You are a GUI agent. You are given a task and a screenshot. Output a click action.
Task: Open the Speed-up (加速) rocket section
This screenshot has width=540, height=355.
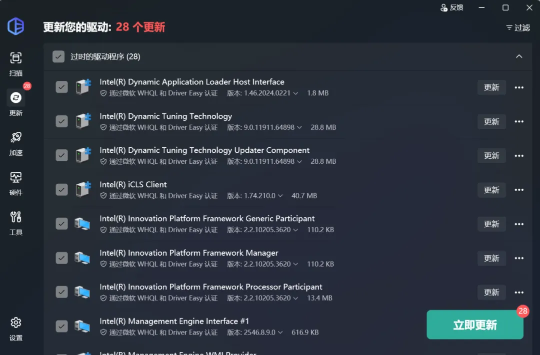pyautogui.click(x=16, y=144)
